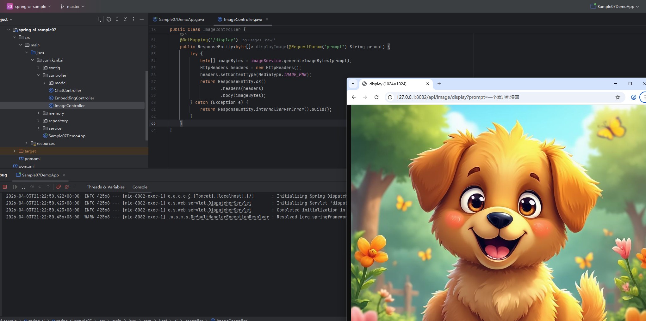Viewport: 646px width, 321px height.
Task: Click the Select Opened File crosshair icon
Action: click(x=109, y=19)
